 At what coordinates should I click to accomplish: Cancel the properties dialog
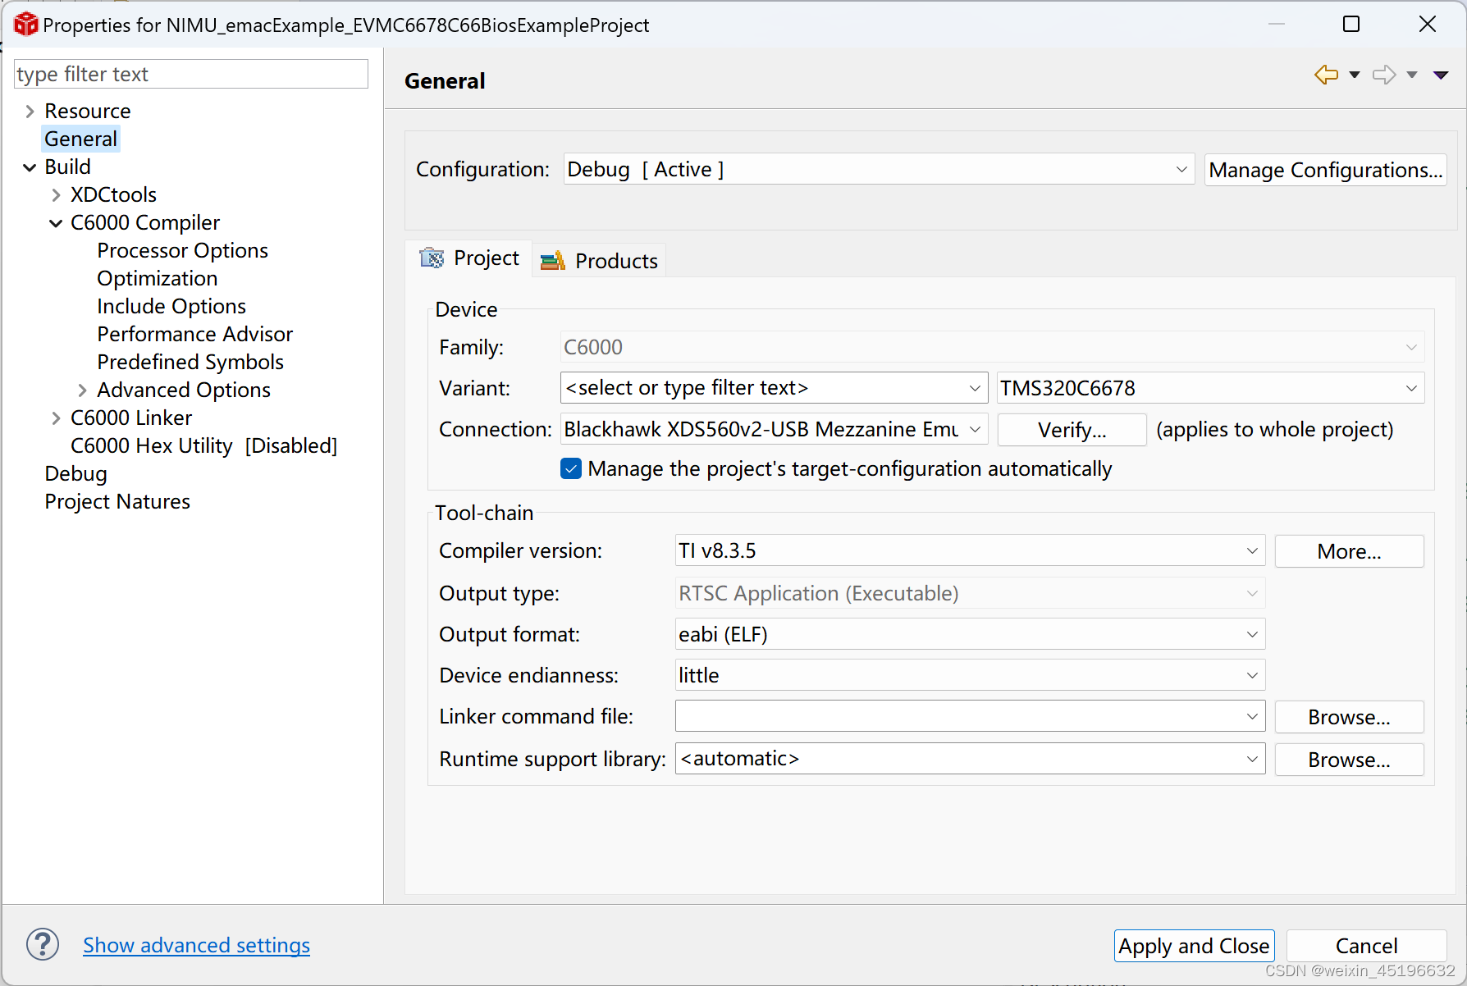click(1366, 946)
